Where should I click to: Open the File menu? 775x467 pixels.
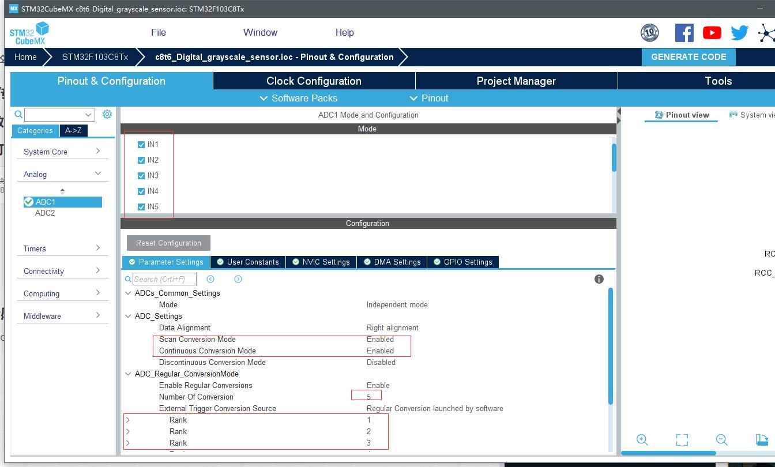pos(159,32)
